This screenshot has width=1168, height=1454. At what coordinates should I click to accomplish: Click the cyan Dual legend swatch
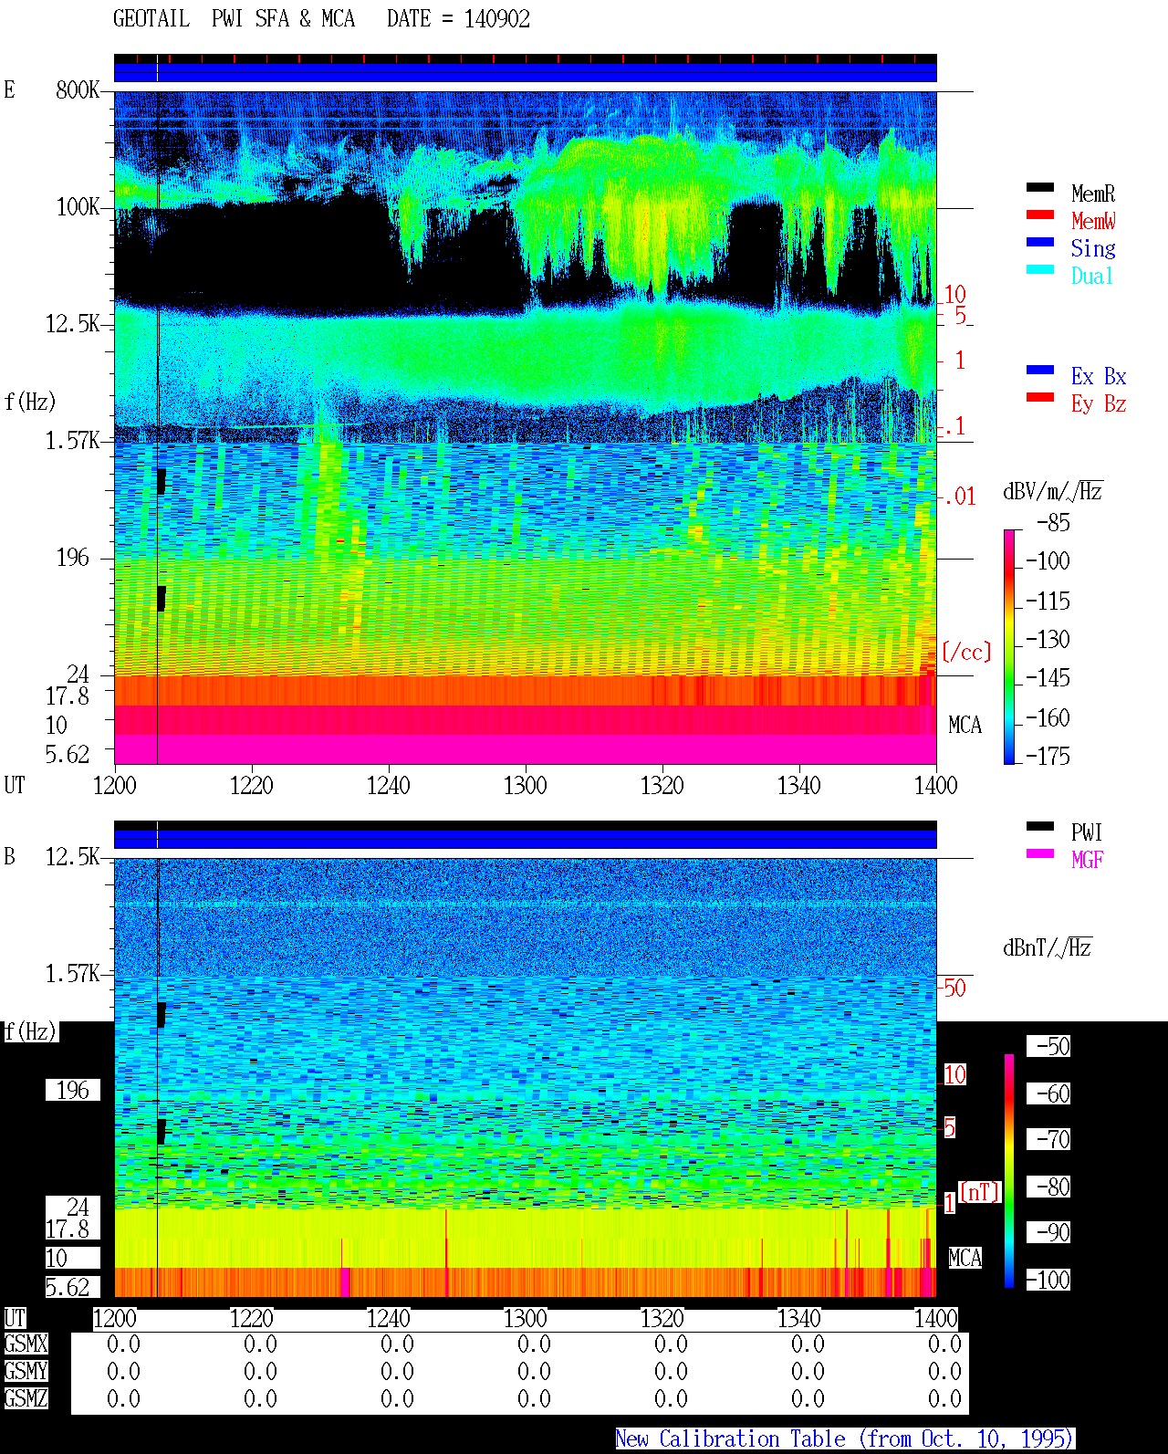pos(1040,270)
